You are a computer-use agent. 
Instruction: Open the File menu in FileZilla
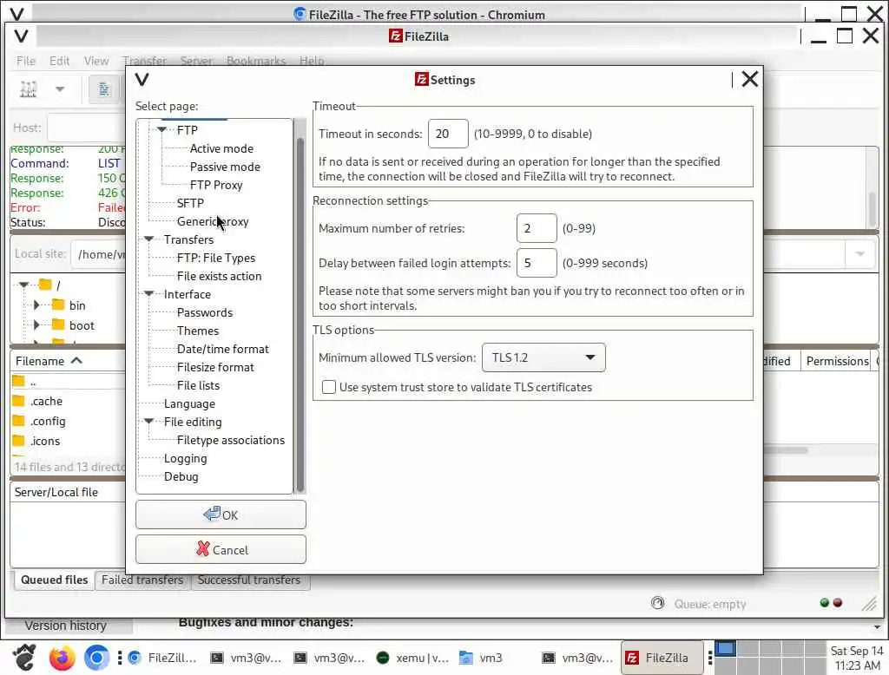pos(25,61)
